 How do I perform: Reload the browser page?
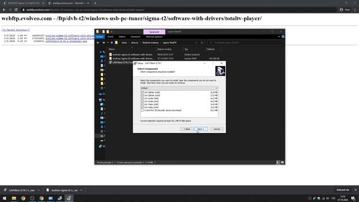(x=16, y=10)
